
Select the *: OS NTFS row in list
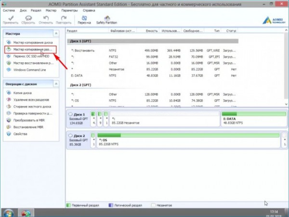pos(153,101)
